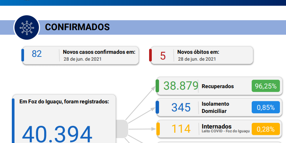Click the virus icon beside CONFIRMADOS

coord(27,27)
